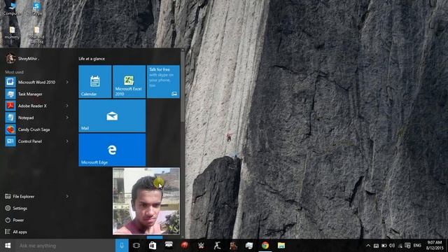Open the Calendar tile
This screenshot has height=252, width=448.
[x=95, y=82]
